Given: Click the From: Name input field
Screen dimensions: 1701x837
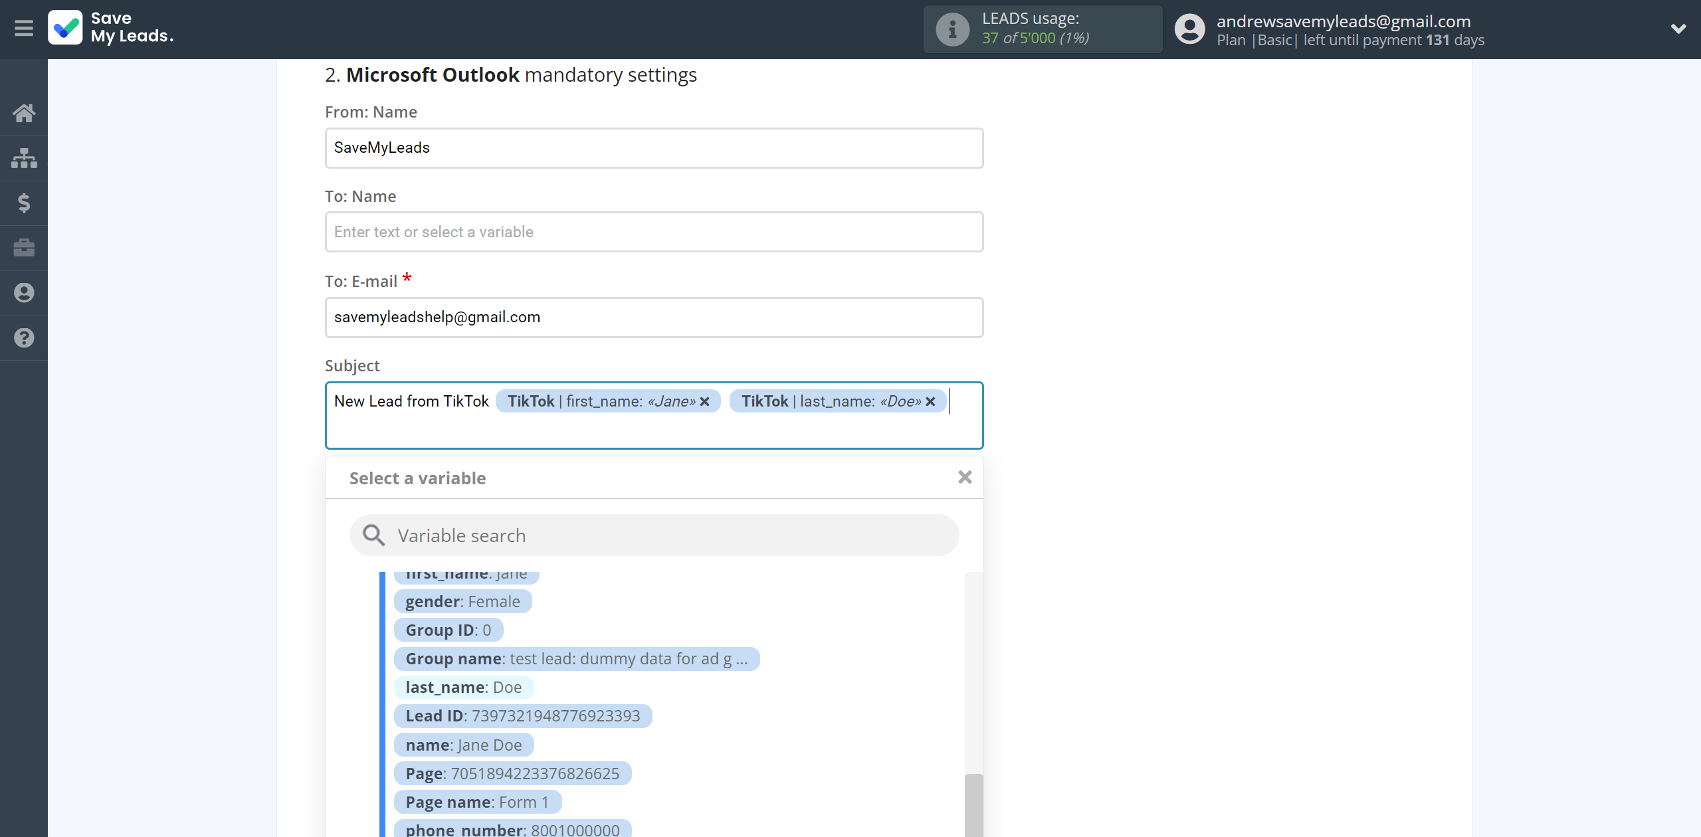Looking at the screenshot, I should [654, 147].
